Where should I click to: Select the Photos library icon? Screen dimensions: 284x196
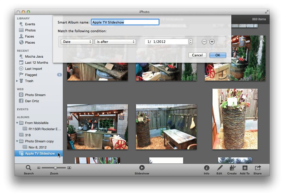pyautogui.click(x=21, y=30)
